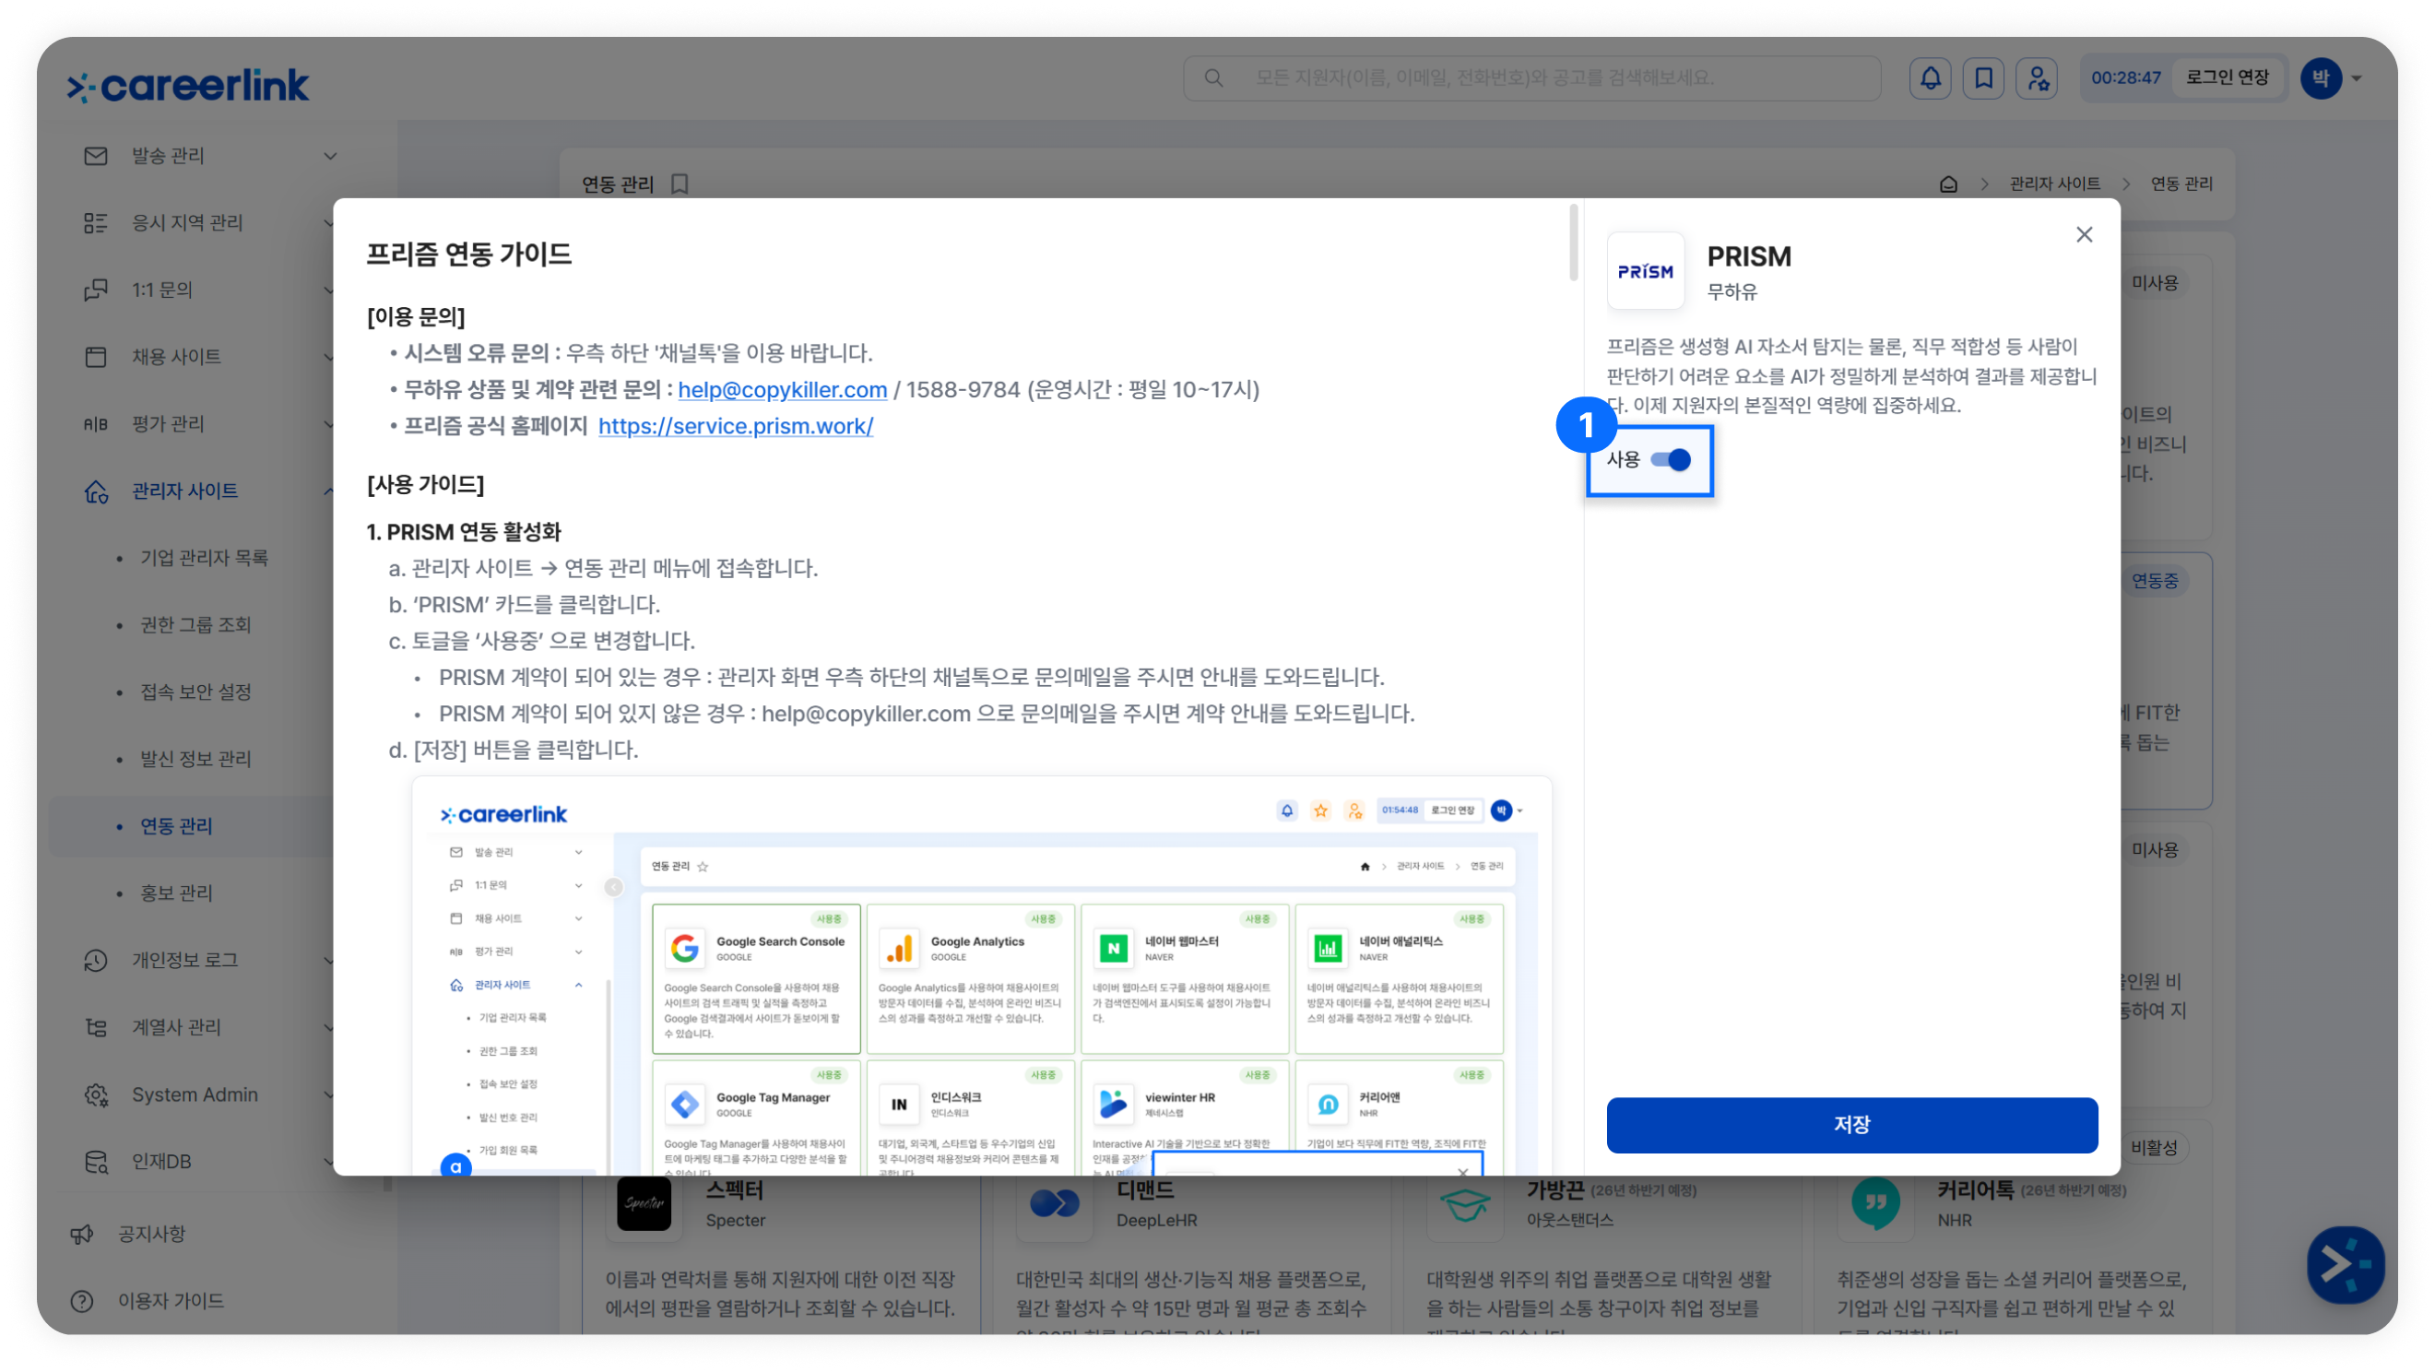Click the search magnifier icon
The height and width of the screenshot is (1372, 2435).
pyautogui.click(x=1213, y=77)
